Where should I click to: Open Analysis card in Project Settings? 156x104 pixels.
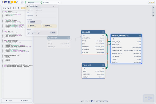34,26
